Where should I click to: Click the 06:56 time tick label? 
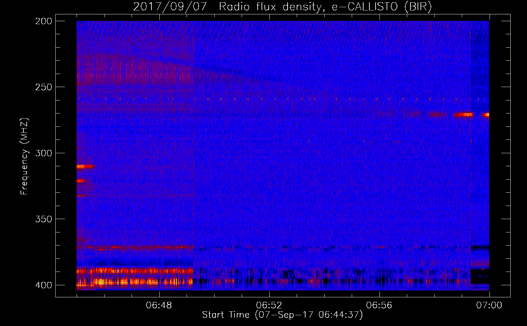point(379,305)
